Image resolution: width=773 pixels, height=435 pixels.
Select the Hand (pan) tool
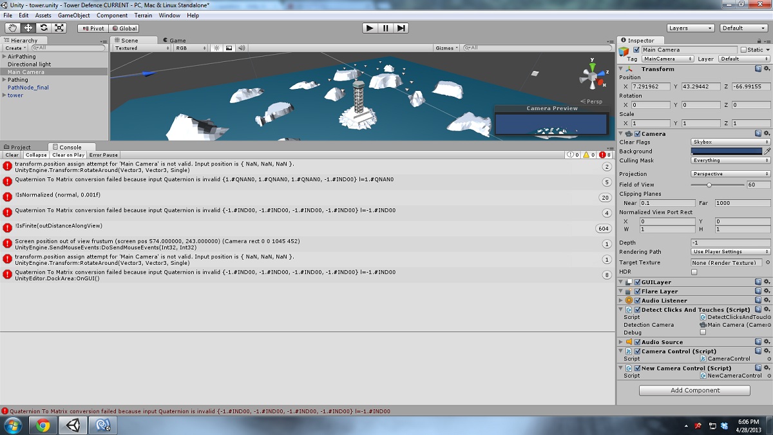click(x=13, y=28)
